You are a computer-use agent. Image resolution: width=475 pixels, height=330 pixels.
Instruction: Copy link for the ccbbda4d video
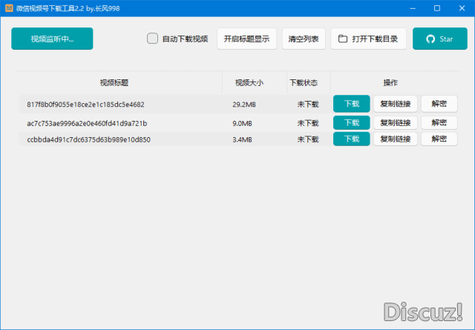pos(395,139)
